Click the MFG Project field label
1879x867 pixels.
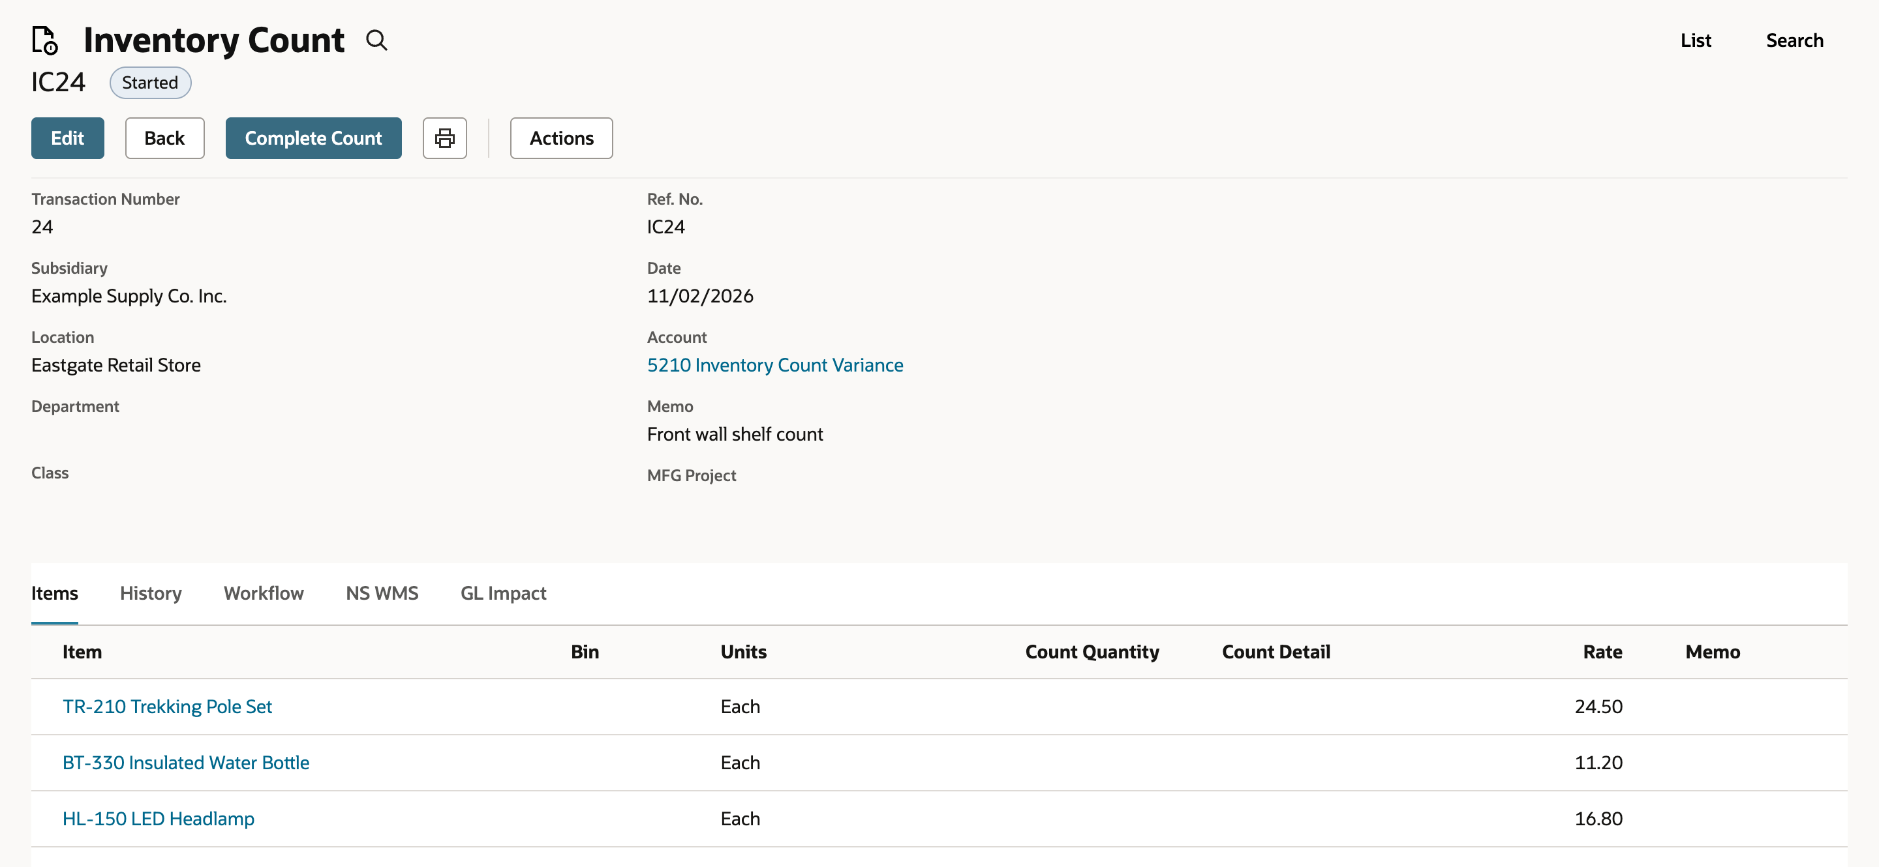[692, 475]
